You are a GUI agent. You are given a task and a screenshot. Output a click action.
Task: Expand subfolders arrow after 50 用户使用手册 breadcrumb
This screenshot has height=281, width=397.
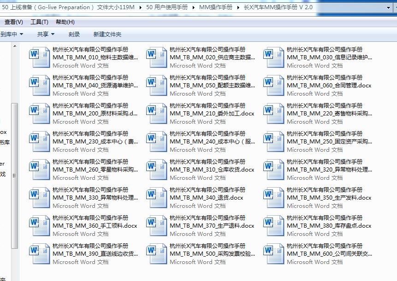click(194, 7)
